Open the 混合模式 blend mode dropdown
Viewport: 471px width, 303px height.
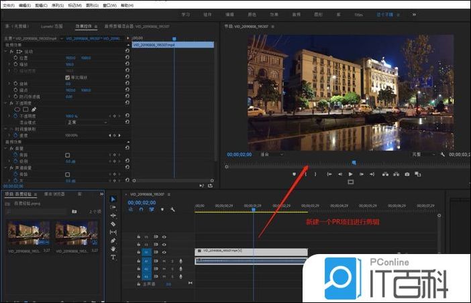click(86, 123)
